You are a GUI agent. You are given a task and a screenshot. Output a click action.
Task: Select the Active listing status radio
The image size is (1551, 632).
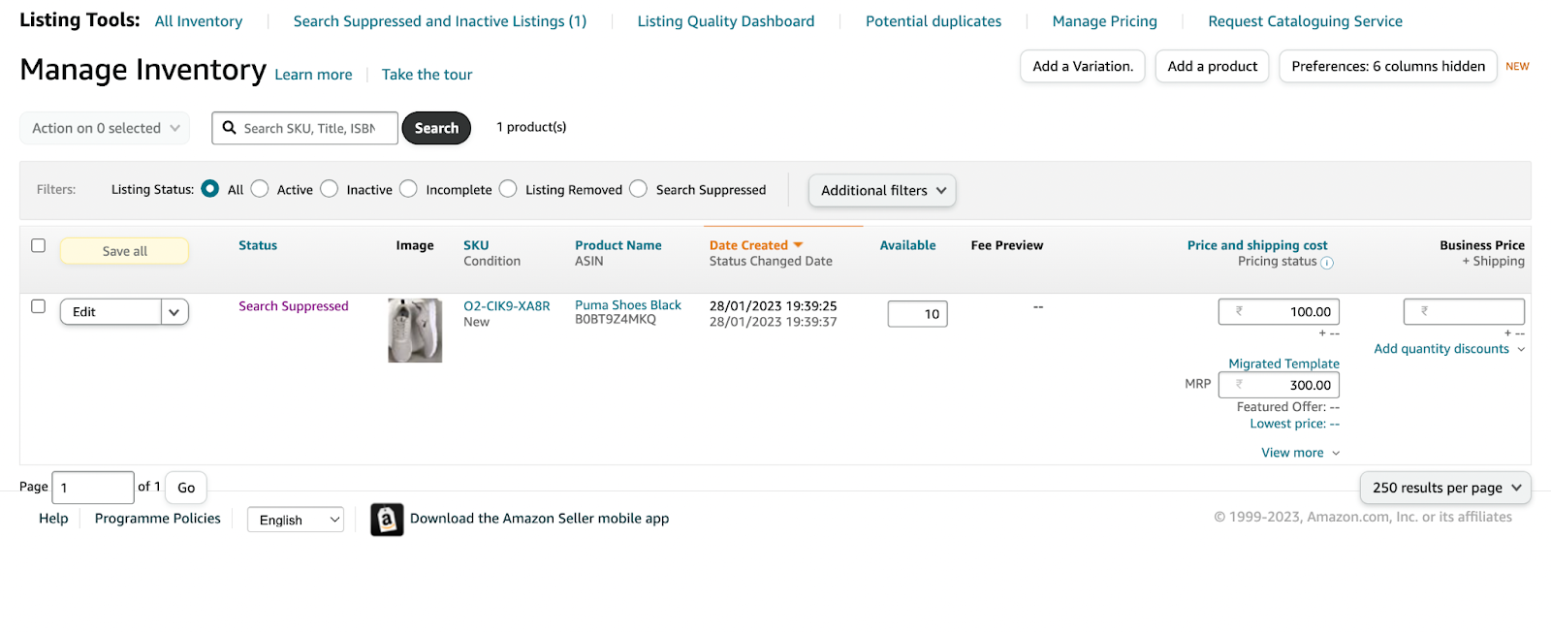(x=260, y=189)
